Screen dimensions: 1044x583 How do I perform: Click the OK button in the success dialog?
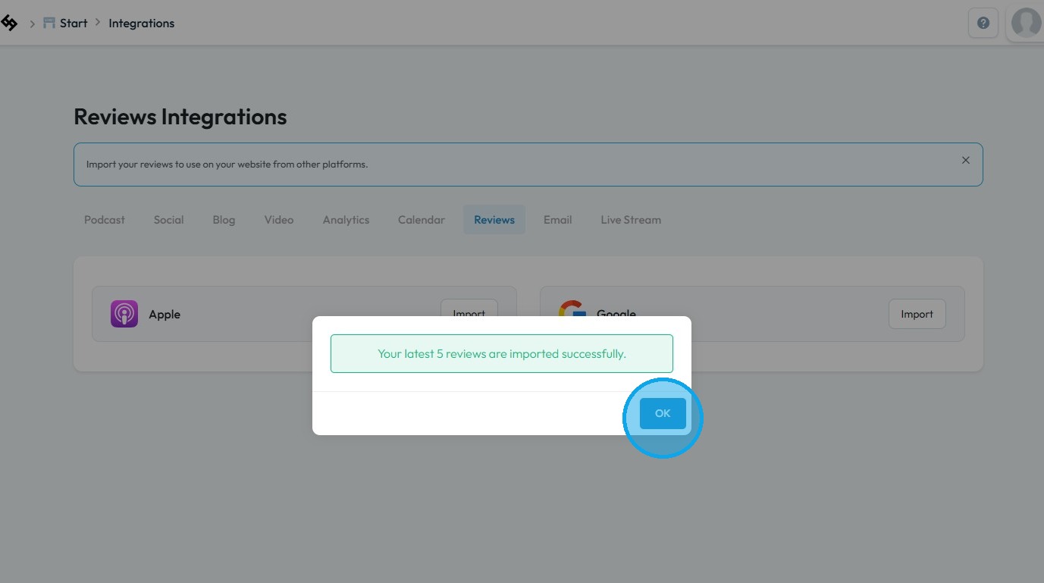point(663,413)
